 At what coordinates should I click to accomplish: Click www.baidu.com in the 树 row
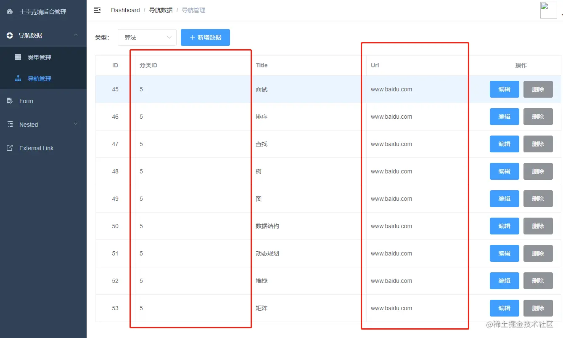click(x=391, y=171)
